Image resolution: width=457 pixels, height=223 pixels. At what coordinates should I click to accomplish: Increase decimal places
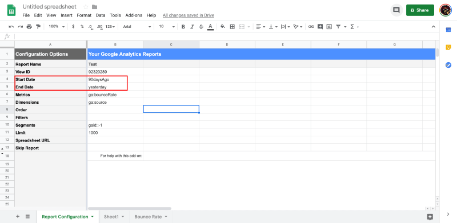click(99, 27)
